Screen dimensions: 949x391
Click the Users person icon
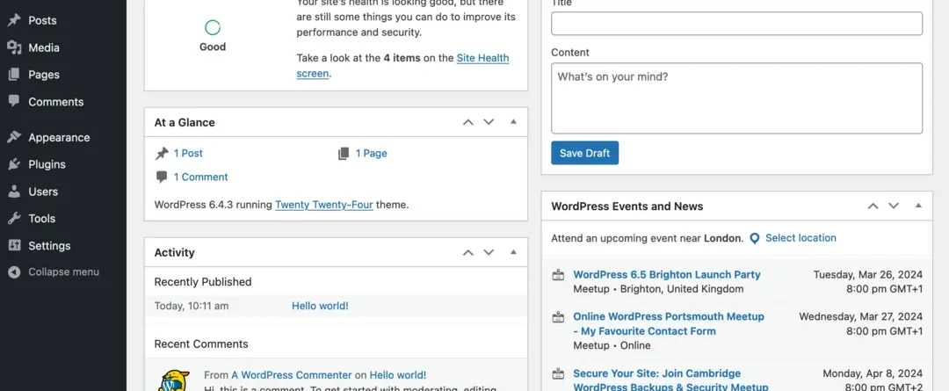pos(14,192)
